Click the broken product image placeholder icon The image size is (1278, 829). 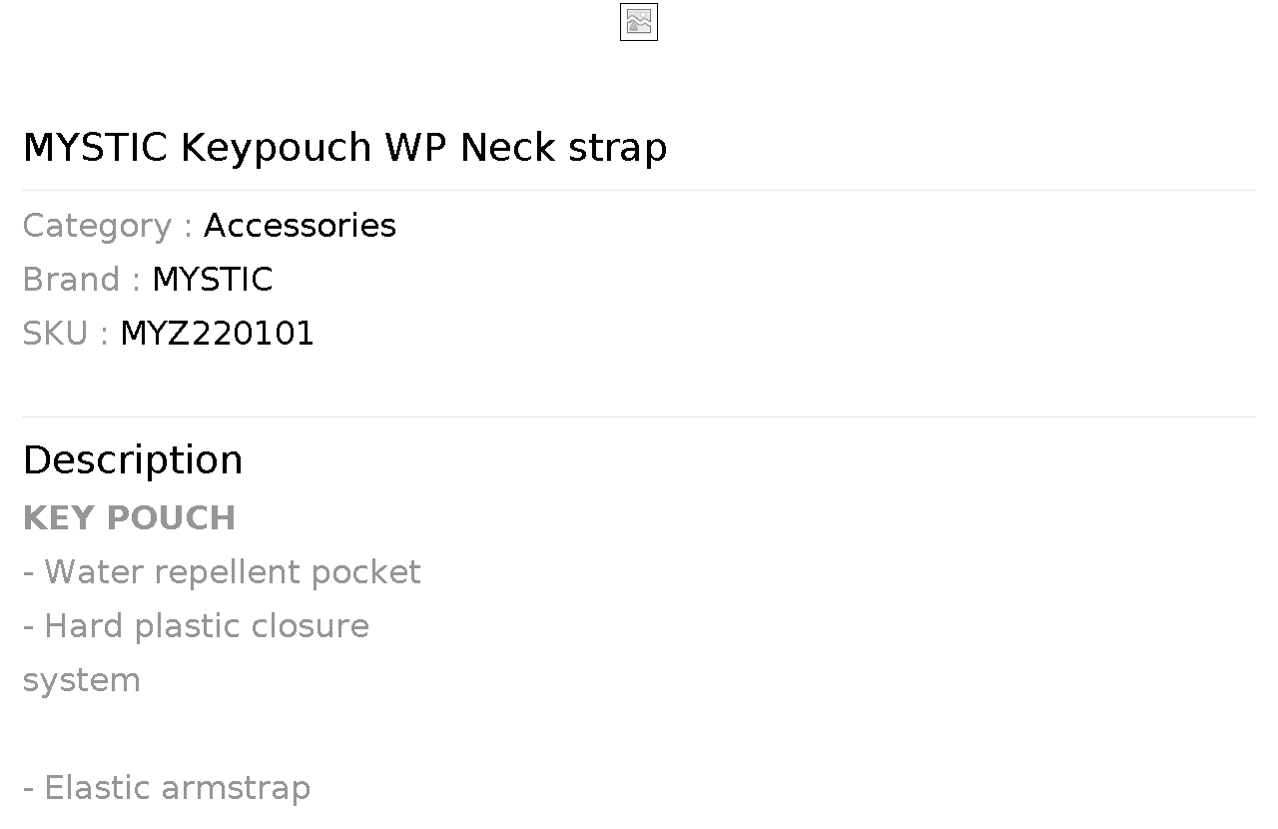click(639, 22)
